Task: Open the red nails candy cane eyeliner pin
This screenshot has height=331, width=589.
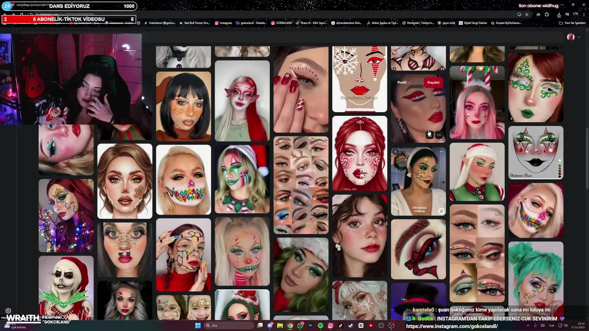Action: pyautogui.click(x=301, y=89)
